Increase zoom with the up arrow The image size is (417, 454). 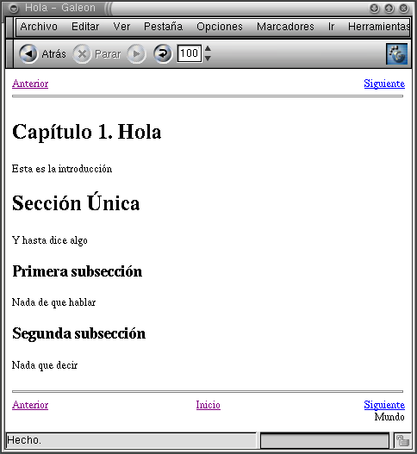coord(208,48)
